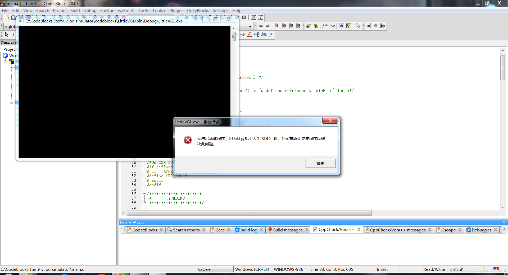
Task: Open the wxSmith menu
Action: (126, 11)
